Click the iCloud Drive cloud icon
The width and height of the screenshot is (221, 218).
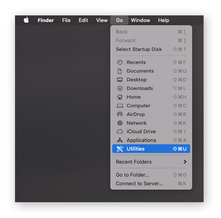[x=120, y=132]
